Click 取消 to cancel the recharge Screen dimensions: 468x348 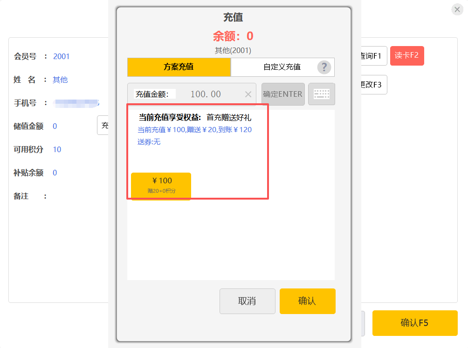pyautogui.click(x=247, y=301)
